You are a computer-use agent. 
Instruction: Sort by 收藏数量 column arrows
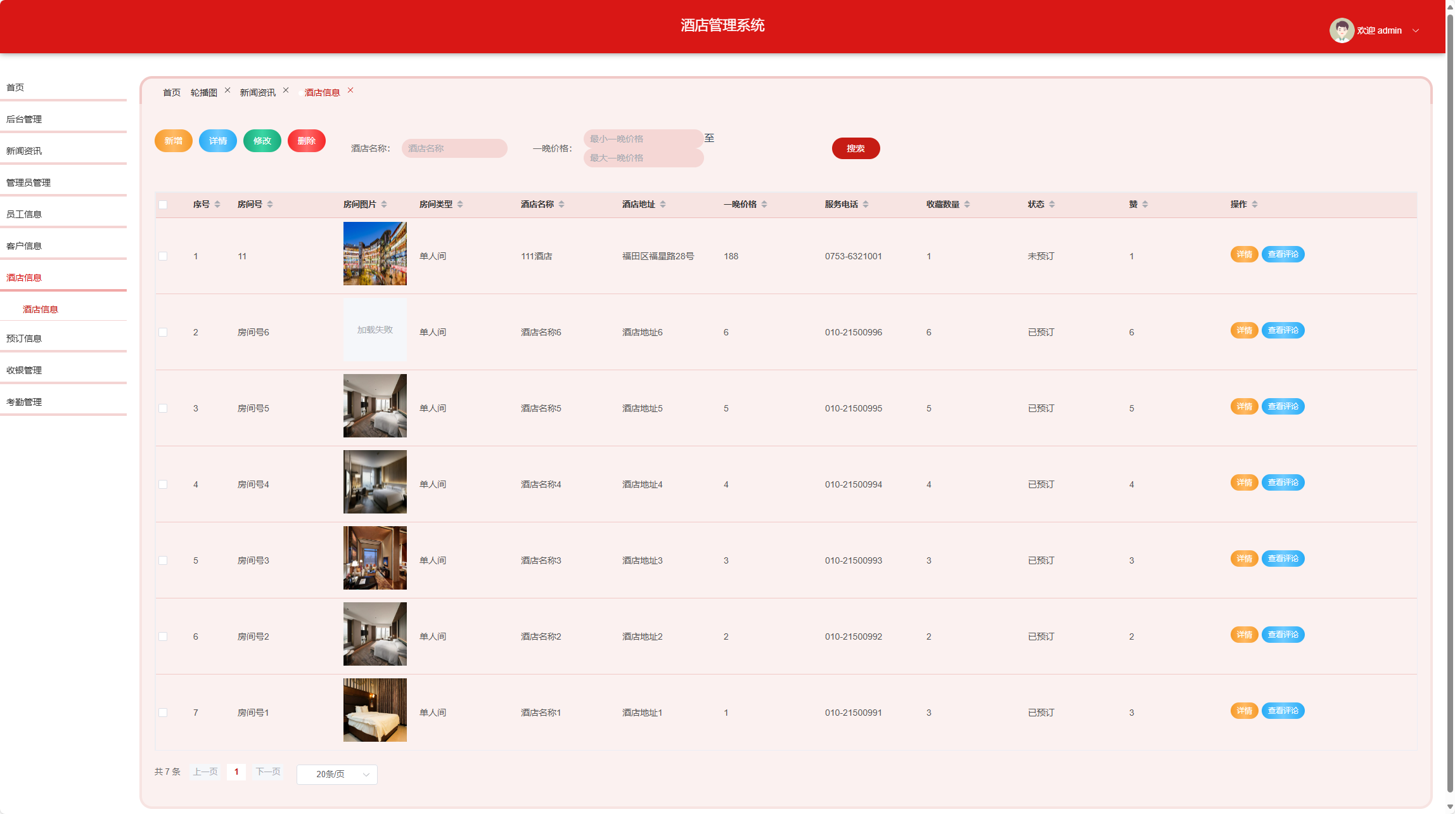coord(967,204)
